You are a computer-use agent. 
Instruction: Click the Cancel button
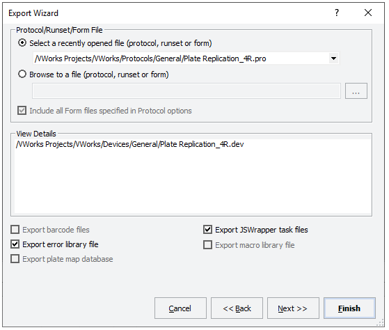coord(180,308)
